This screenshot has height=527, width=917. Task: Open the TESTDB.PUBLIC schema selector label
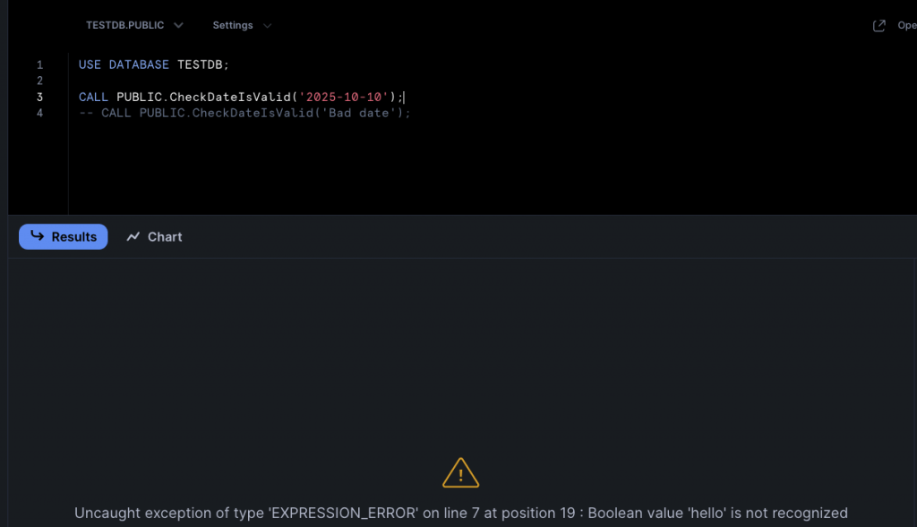(124, 25)
